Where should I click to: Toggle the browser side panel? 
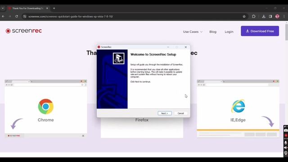270,16
